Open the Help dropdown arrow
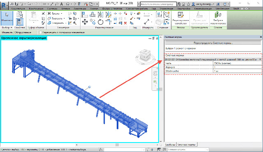Image resolution: width=263 pixels, height=152 pixels. 228,4
